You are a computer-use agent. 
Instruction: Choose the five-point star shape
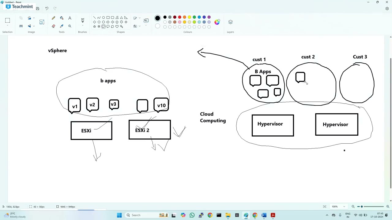(94, 26)
